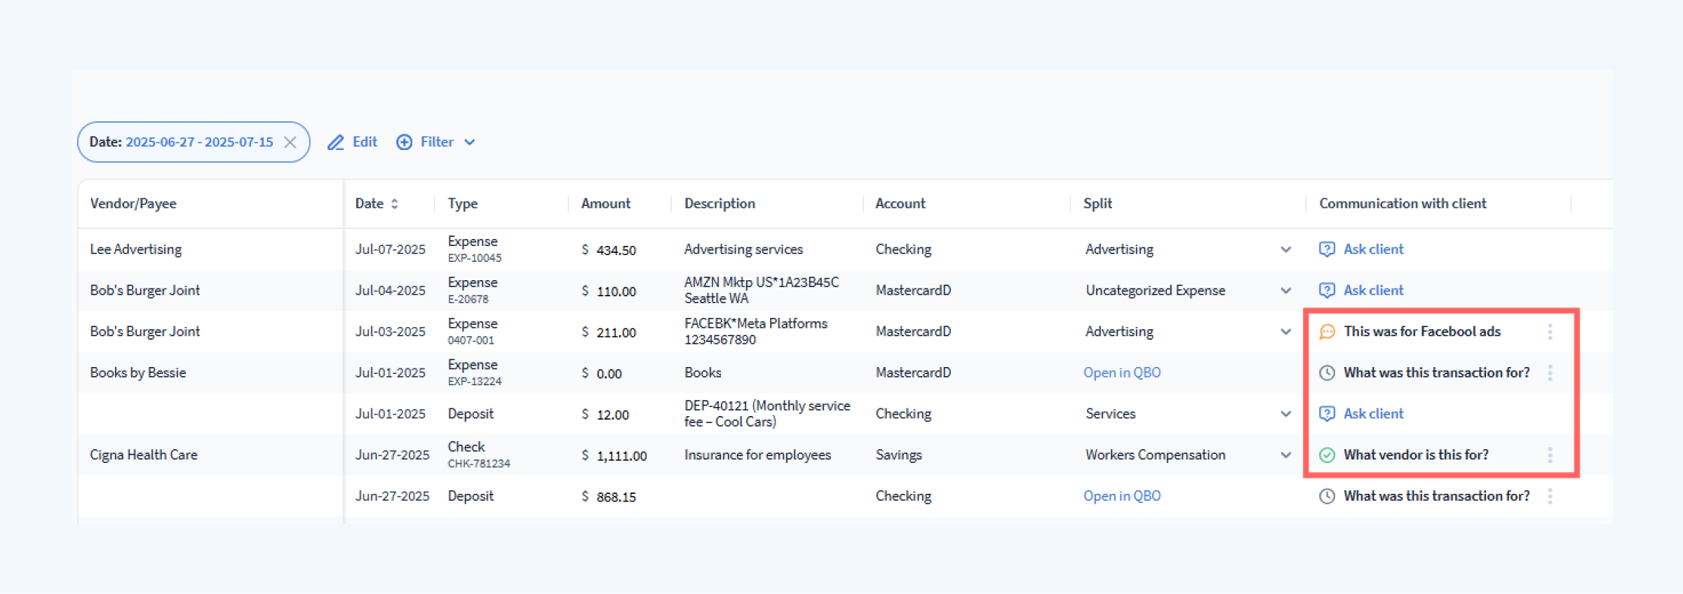Click the Split column header

pyautogui.click(x=1097, y=203)
